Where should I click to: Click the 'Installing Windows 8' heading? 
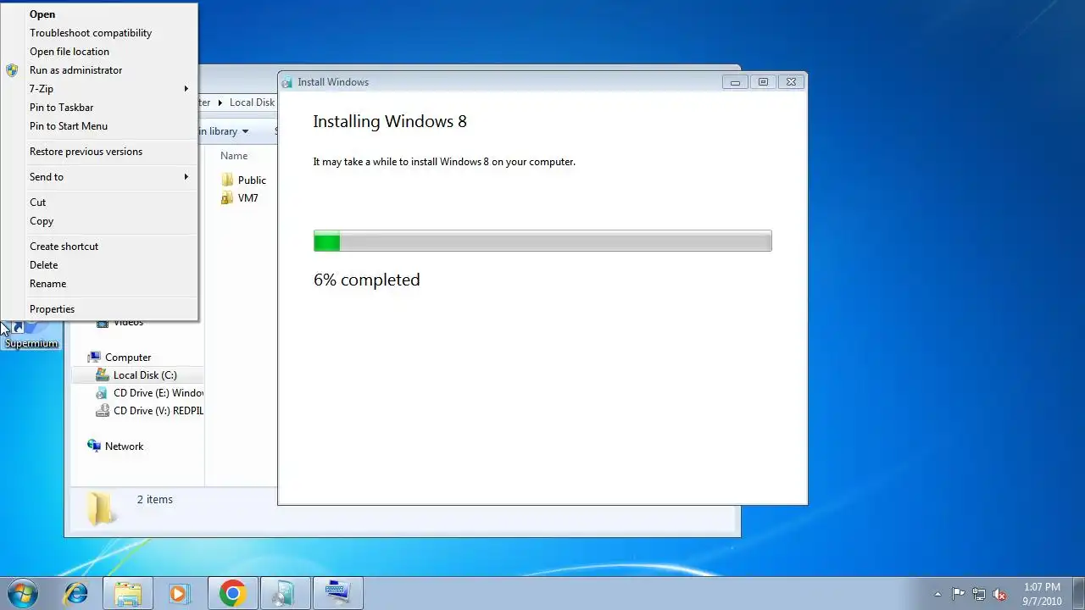pos(390,121)
